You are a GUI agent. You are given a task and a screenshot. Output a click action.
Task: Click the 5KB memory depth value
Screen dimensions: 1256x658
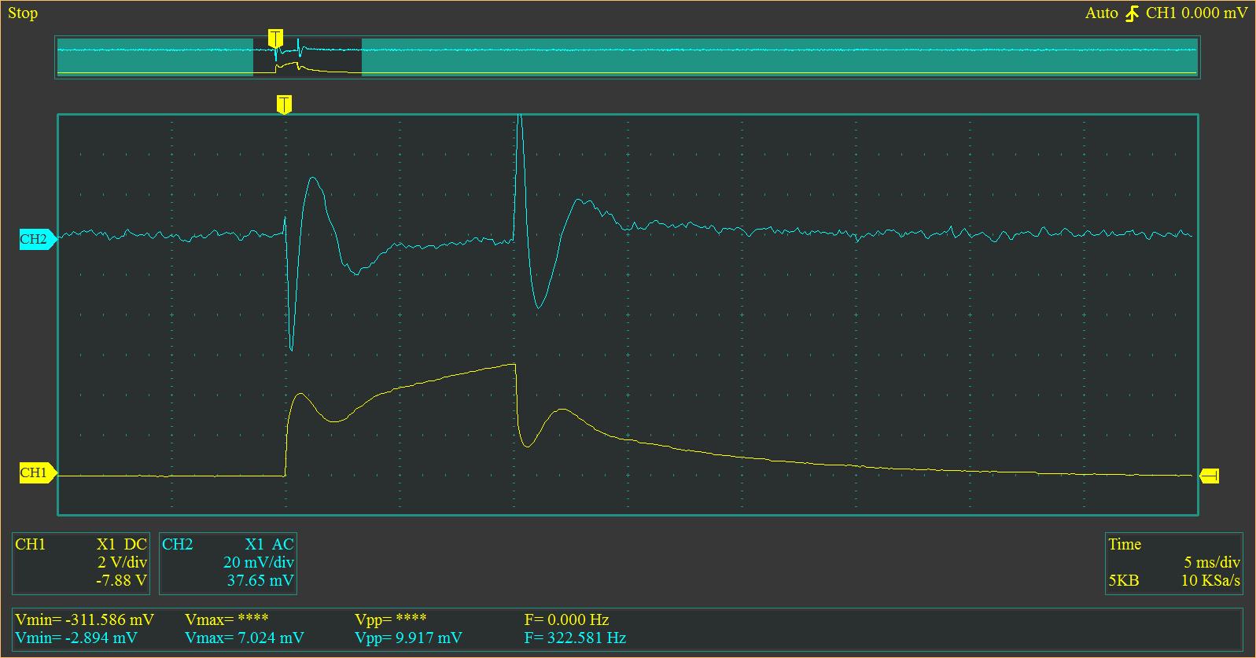point(1123,580)
